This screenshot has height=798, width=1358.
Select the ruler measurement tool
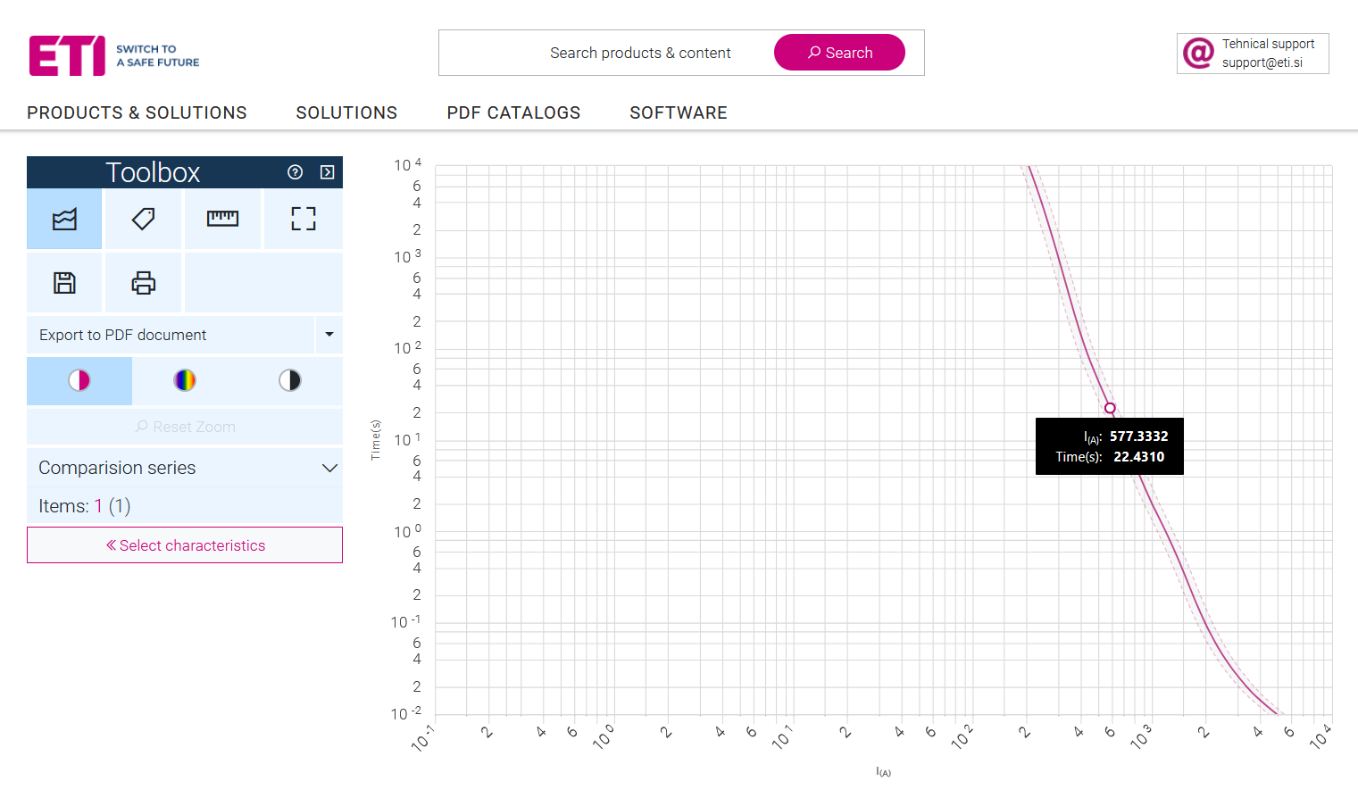click(222, 219)
